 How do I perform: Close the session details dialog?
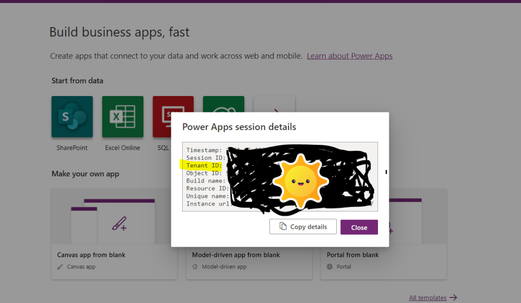click(x=359, y=227)
